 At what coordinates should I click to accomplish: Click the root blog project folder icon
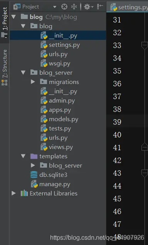pyautogui.click(x=24, y=16)
